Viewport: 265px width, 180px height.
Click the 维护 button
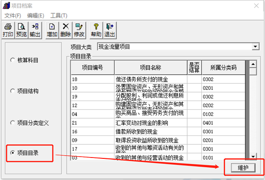[243, 168]
